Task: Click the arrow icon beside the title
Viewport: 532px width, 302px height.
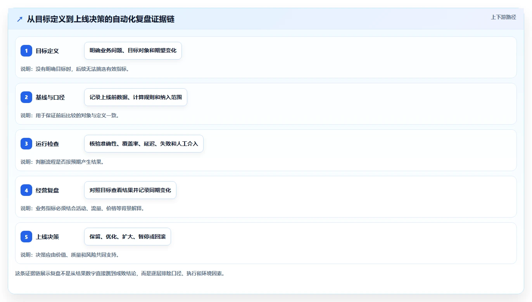Action: (x=20, y=19)
